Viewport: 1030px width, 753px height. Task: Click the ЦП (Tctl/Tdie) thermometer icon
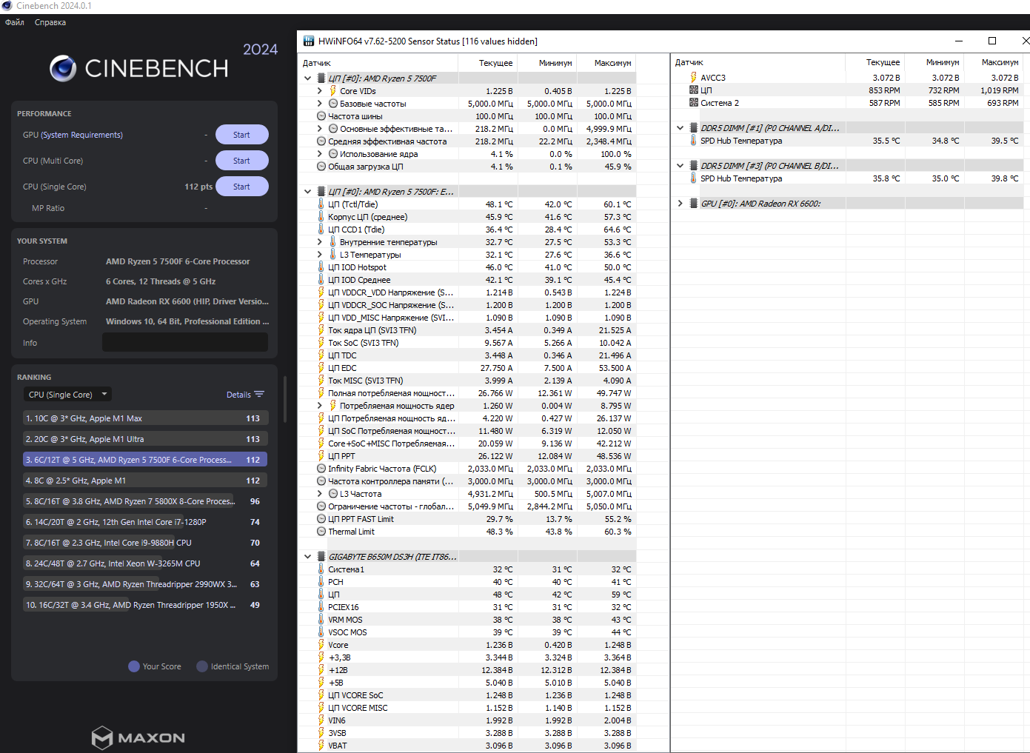321,204
